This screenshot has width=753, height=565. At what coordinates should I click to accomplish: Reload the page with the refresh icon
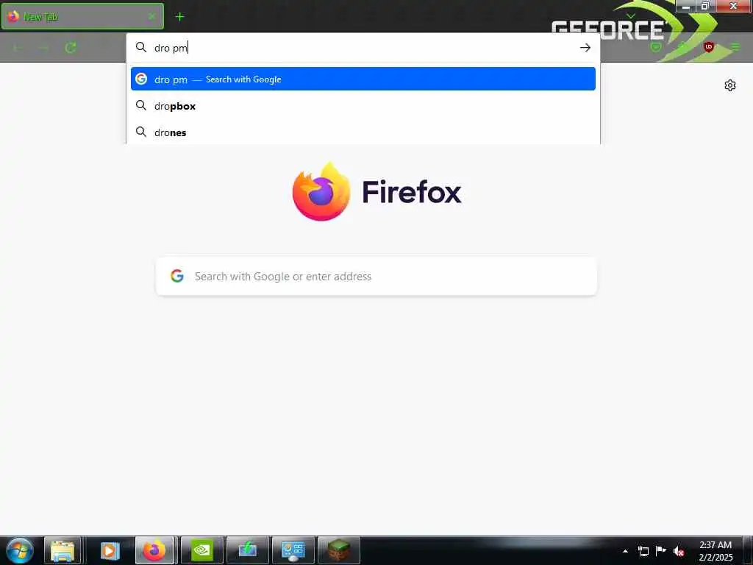[71, 48]
